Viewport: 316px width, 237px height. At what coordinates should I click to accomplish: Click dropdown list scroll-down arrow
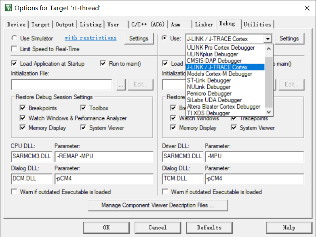pyautogui.click(x=269, y=112)
